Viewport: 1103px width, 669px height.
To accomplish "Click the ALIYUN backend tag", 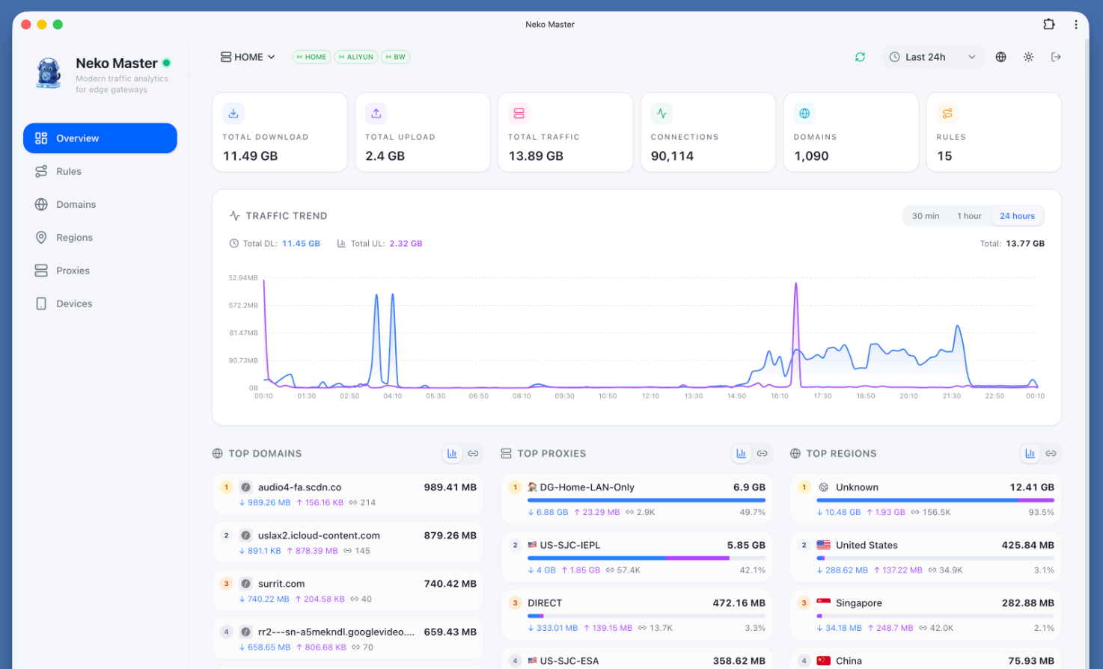I will click(355, 57).
